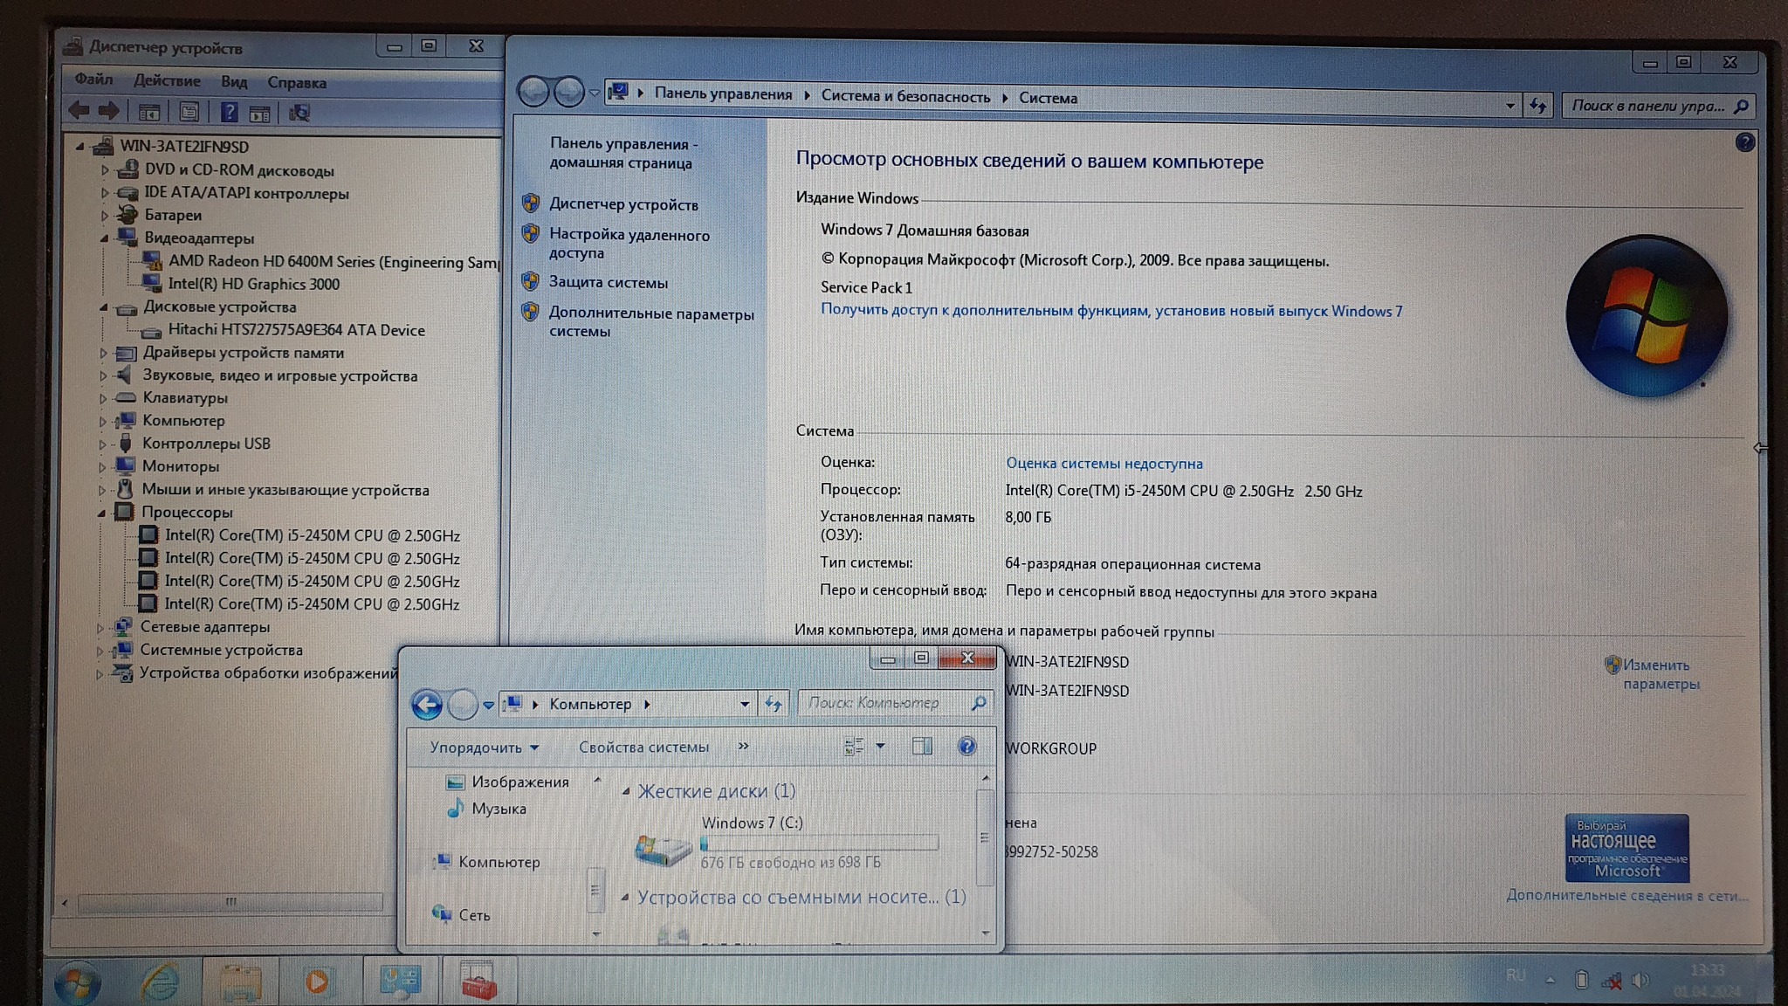Click the Windows Start orb
The image size is (1788, 1006).
[78, 983]
